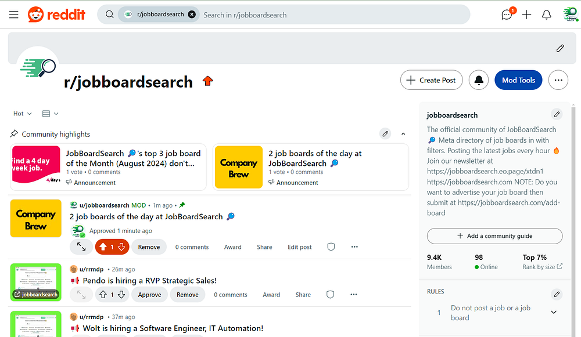Edit community highlights with pencil icon
The image size is (581, 337).
[385, 133]
